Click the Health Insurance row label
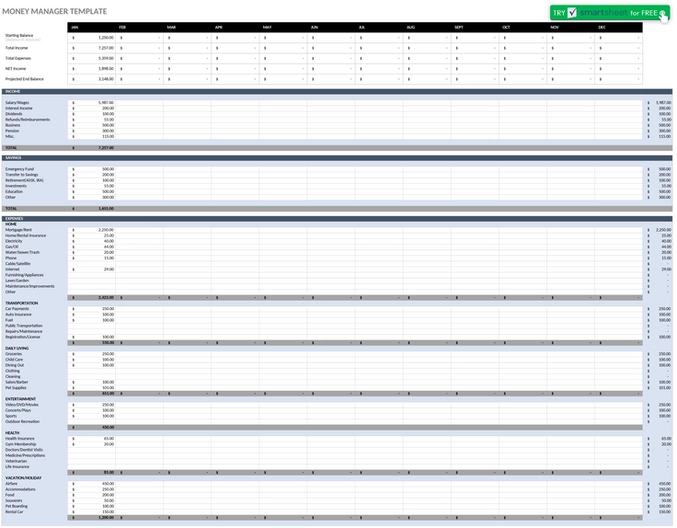 20,439
